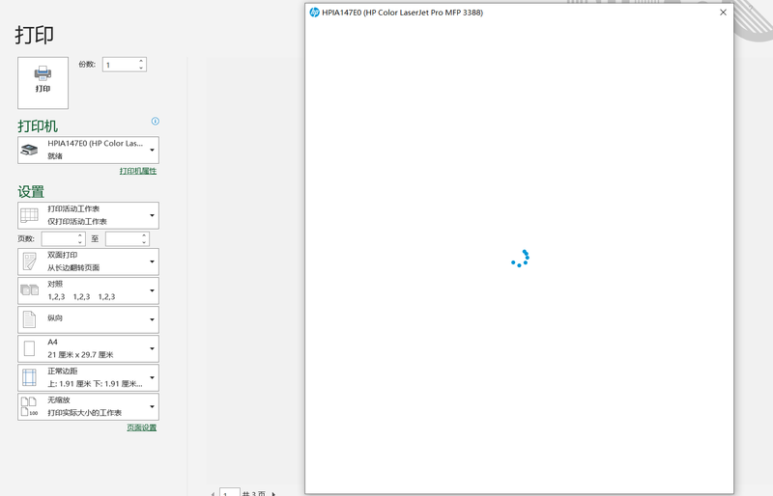This screenshot has width=773, height=496.
Task: Click the HP logo in dialog title bar
Action: [x=314, y=13]
